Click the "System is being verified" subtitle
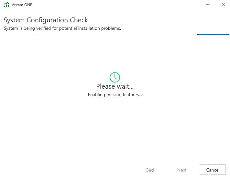This screenshot has height=179, width=230. pyautogui.click(x=62, y=28)
